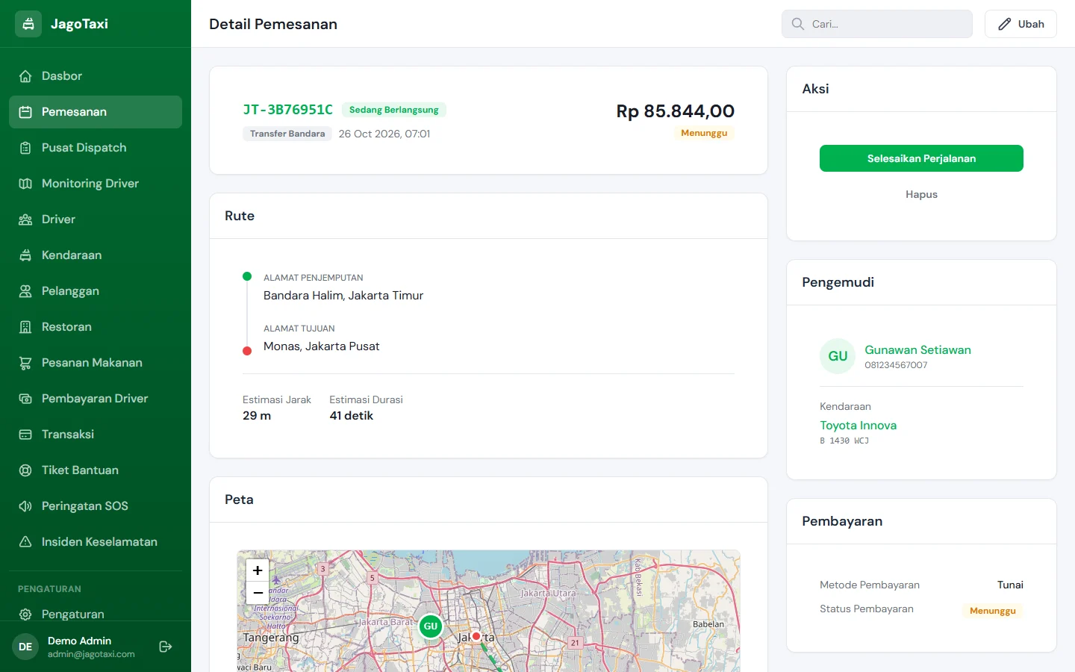Click the price Rp 85.844,00
Screen dimensions: 1075x672
pyautogui.click(x=675, y=111)
